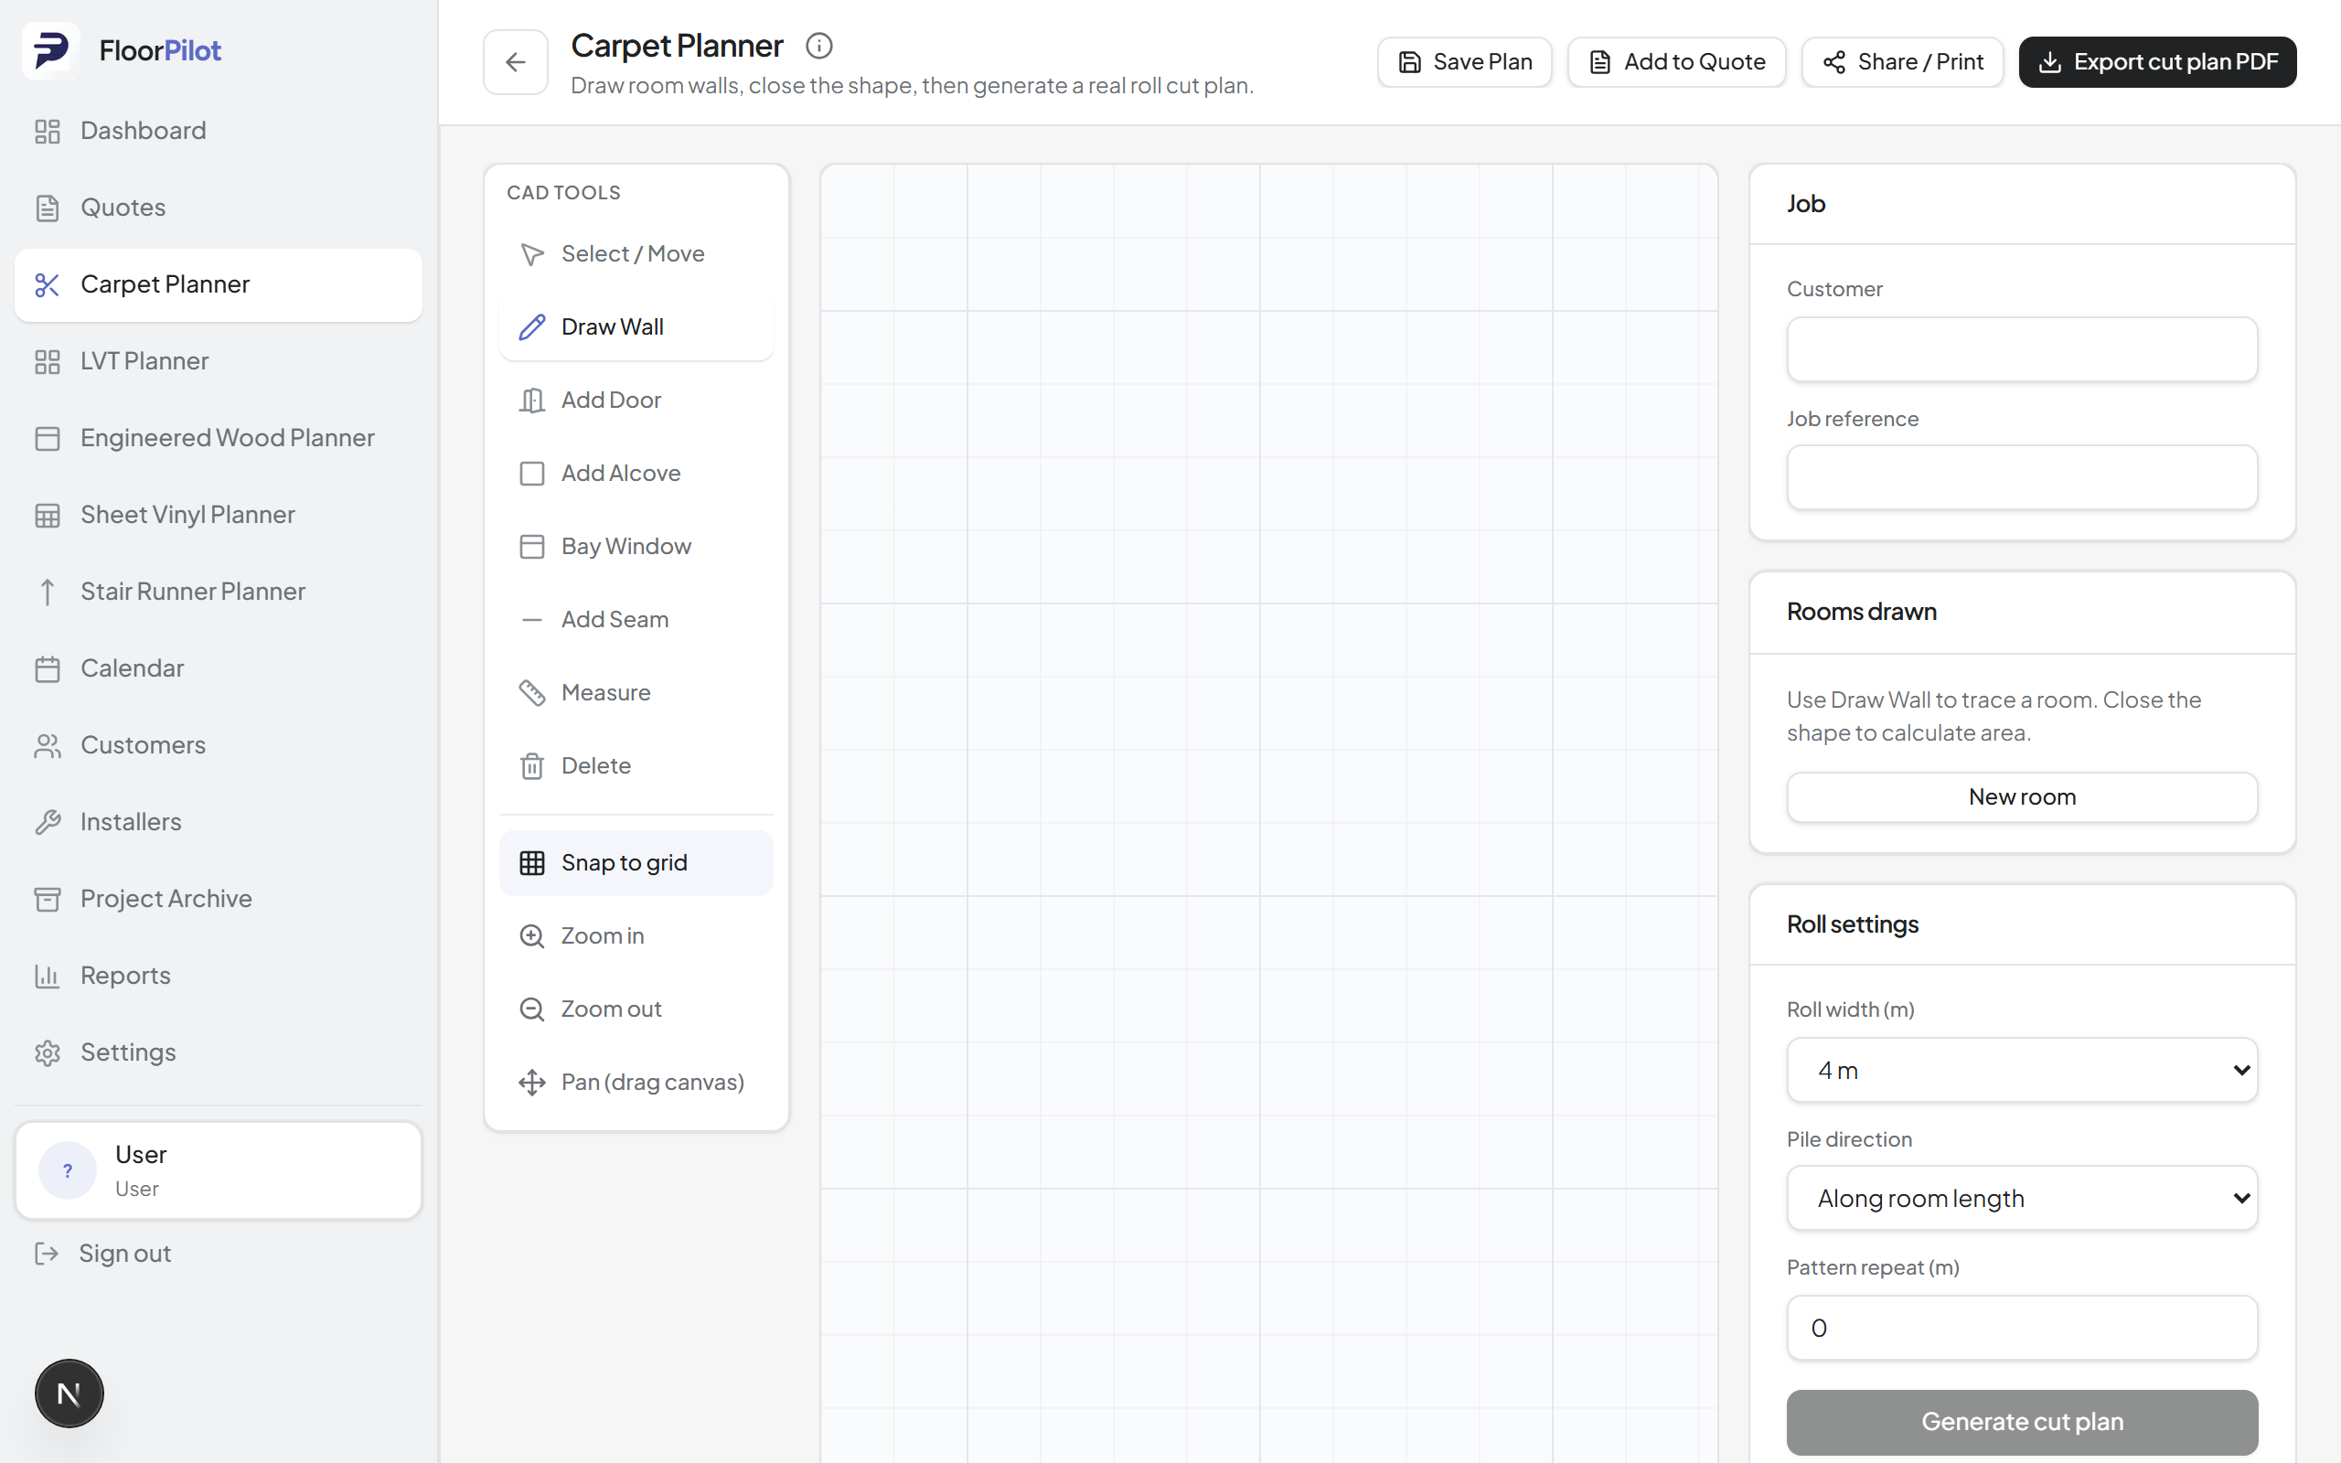Image resolution: width=2341 pixels, height=1463 pixels.
Task: Open LVT Planner page
Action: [218, 361]
